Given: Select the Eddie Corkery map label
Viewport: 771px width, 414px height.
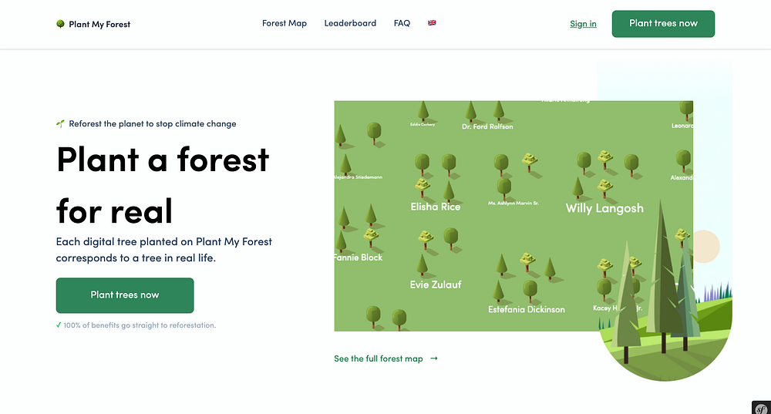Looking at the screenshot, I should (423, 124).
